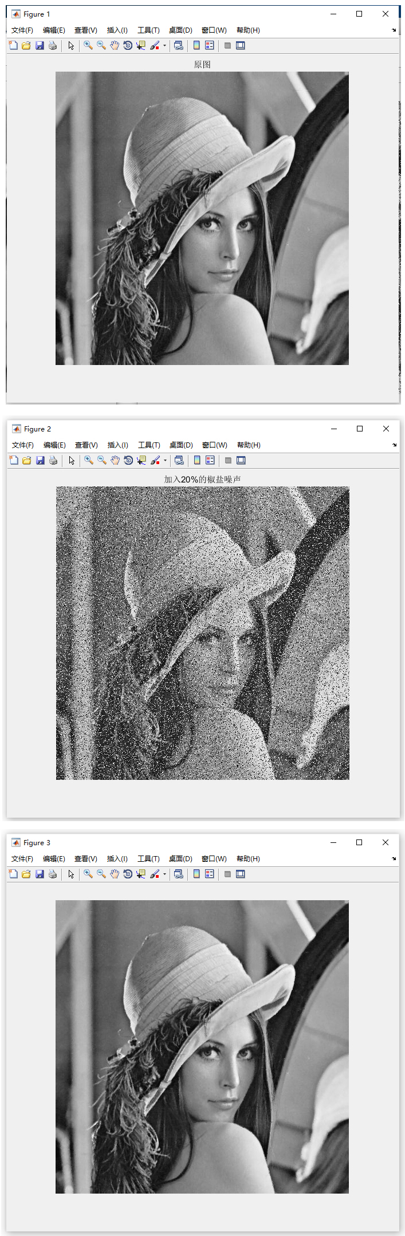405x1236 pixels.
Task: Open 窗口(W) menu in Figure 3
Action: (214, 859)
